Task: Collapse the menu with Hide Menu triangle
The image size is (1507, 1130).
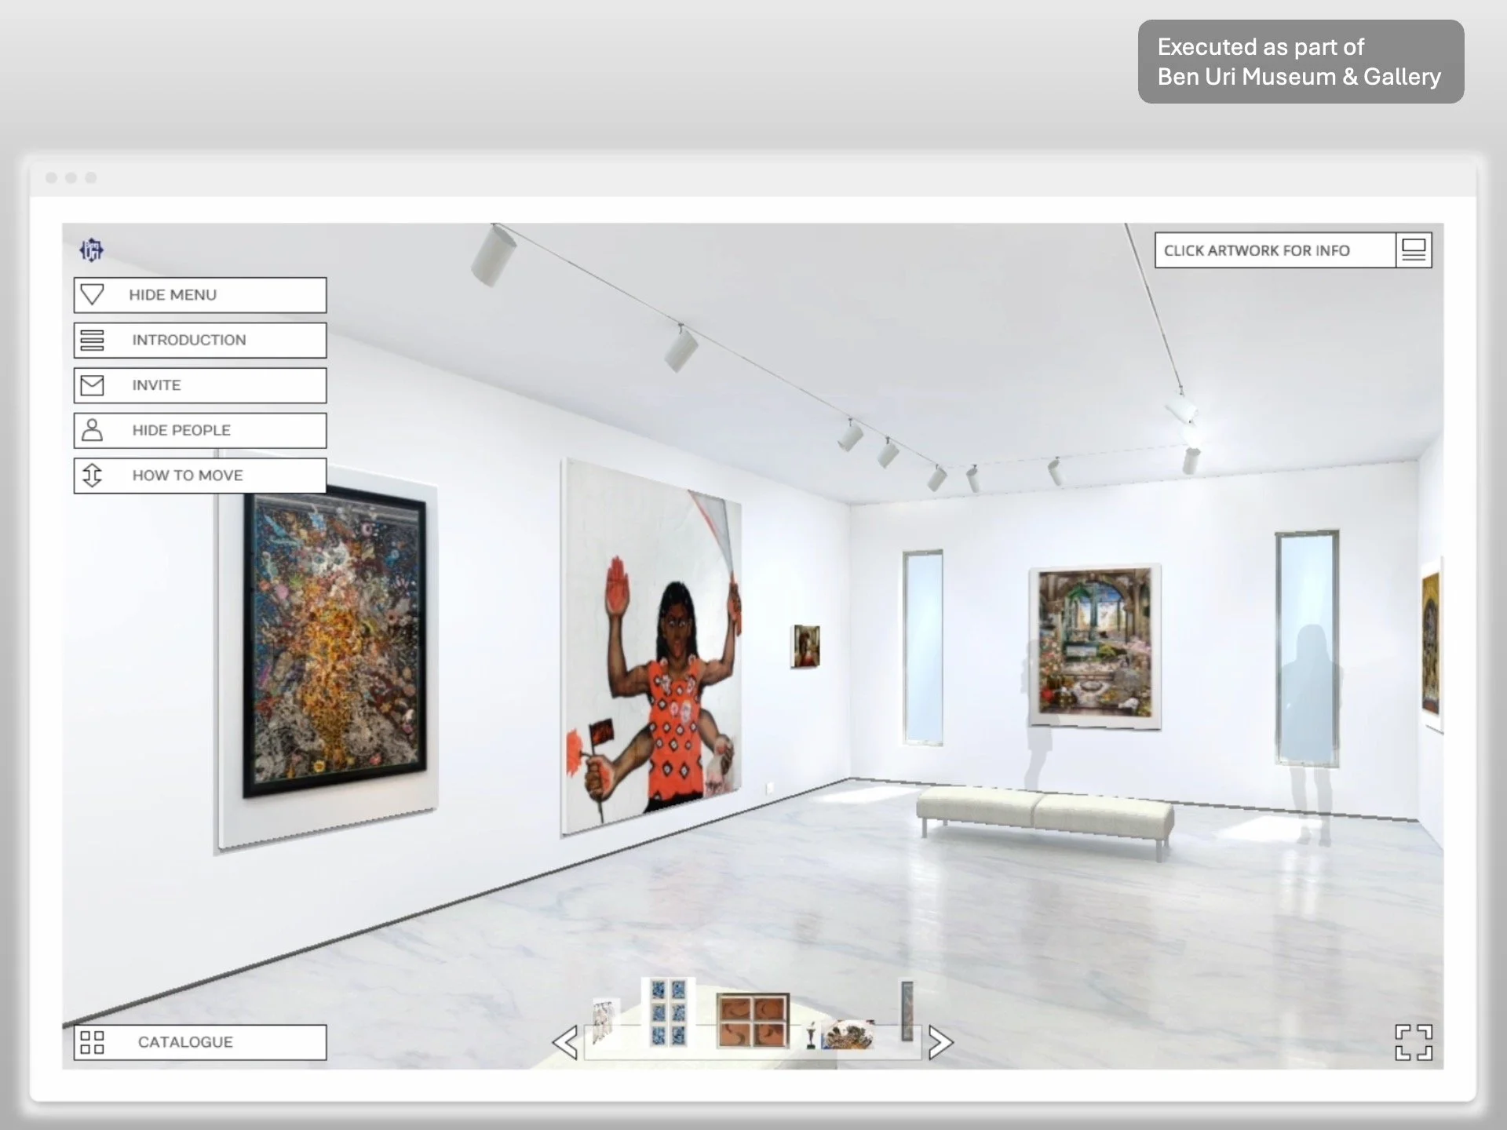Action: click(93, 295)
